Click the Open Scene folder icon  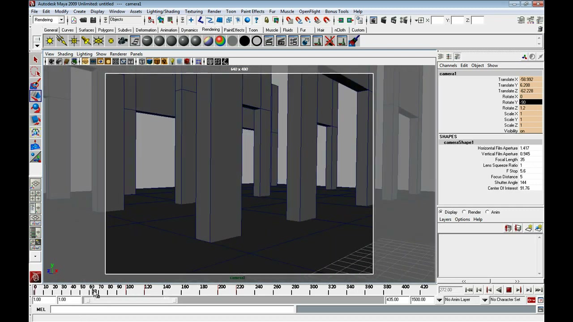pyautogui.click(x=83, y=20)
